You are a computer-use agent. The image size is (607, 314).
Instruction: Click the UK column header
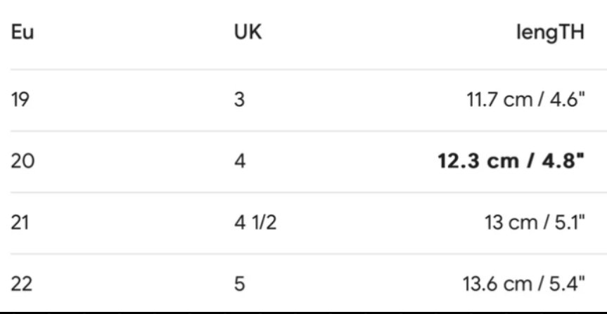(x=247, y=34)
